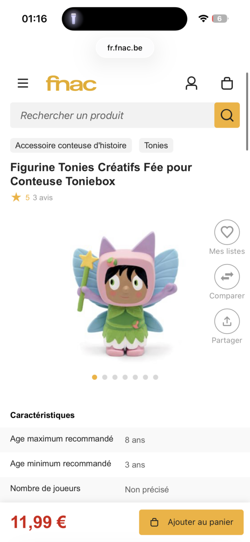250x542 pixels.
Task: Click the Ajouter au panier button
Action: coord(191,522)
